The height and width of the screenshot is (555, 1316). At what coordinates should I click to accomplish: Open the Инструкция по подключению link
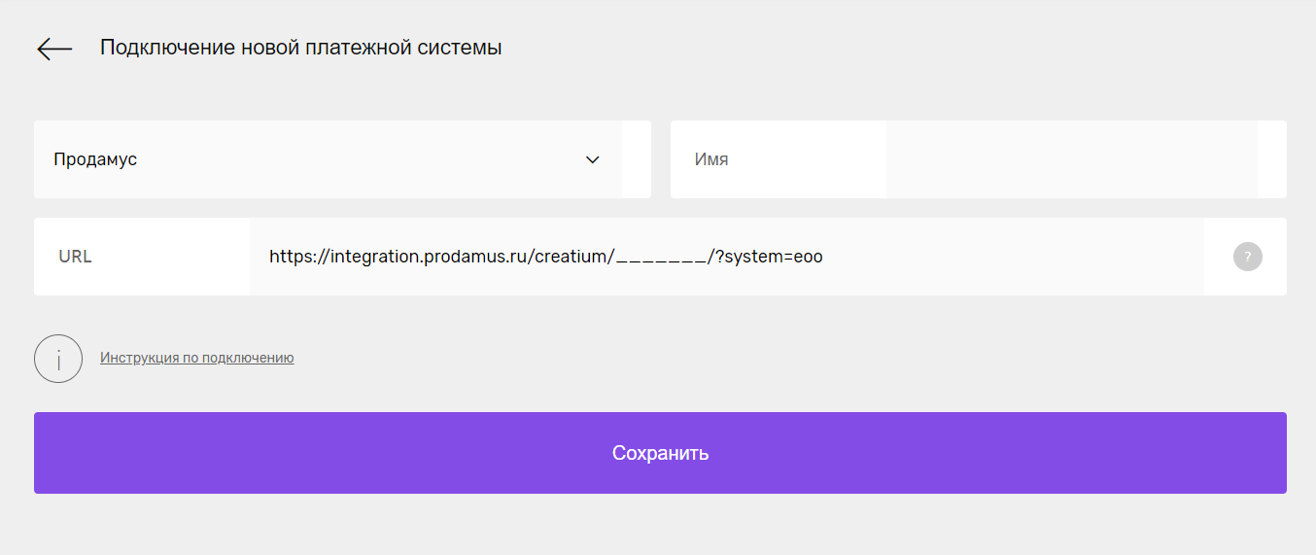[196, 358]
